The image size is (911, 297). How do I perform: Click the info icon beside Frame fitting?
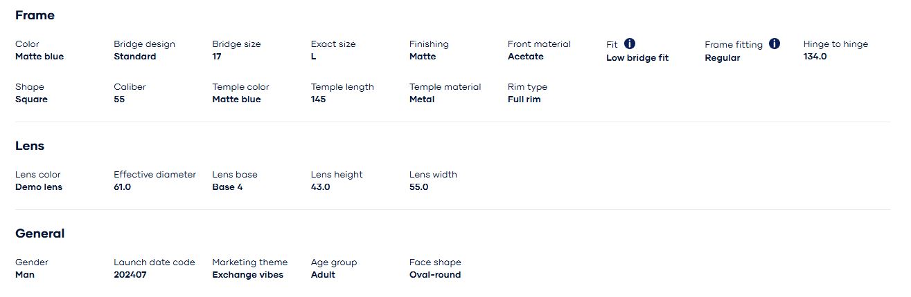coord(775,44)
